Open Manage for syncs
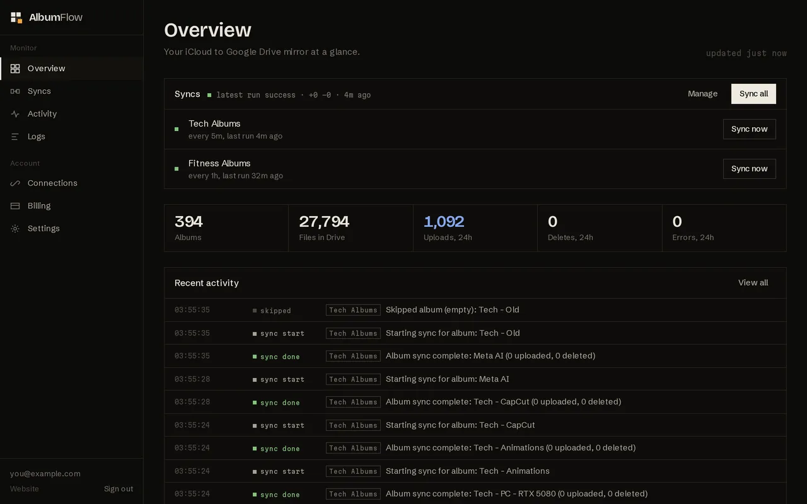The image size is (807, 504). (x=702, y=94)
